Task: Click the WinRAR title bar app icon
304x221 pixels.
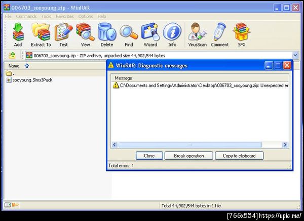Action: (7, 8)
